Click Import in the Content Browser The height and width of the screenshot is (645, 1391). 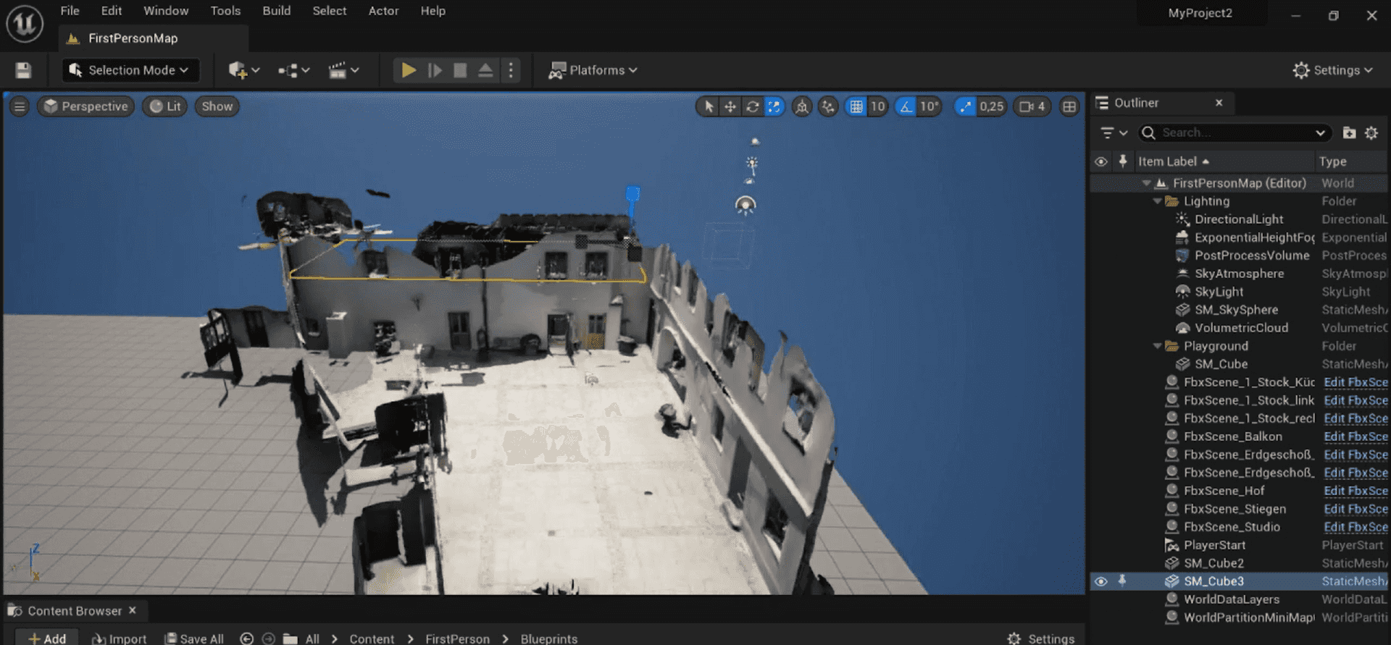click(x=120, y=638)
